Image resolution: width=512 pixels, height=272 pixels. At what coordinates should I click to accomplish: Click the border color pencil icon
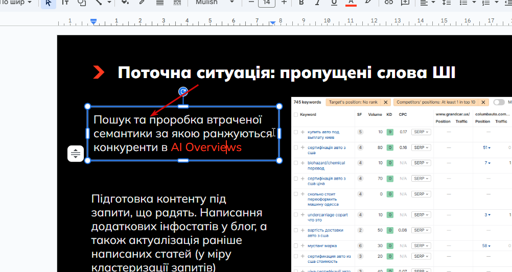point(142,2)
